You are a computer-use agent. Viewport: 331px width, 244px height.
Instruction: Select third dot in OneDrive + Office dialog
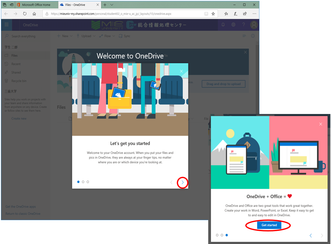pyautogui.click(x=227, y=235)
